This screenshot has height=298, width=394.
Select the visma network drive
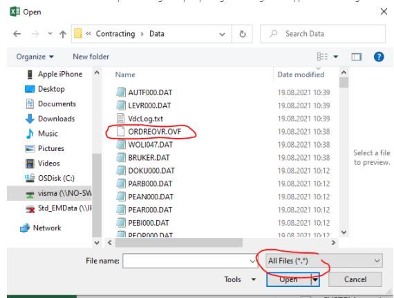[x=49, y=193]
